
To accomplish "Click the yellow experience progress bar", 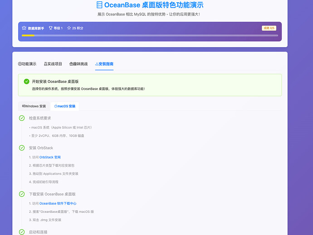I will [28, 35].
